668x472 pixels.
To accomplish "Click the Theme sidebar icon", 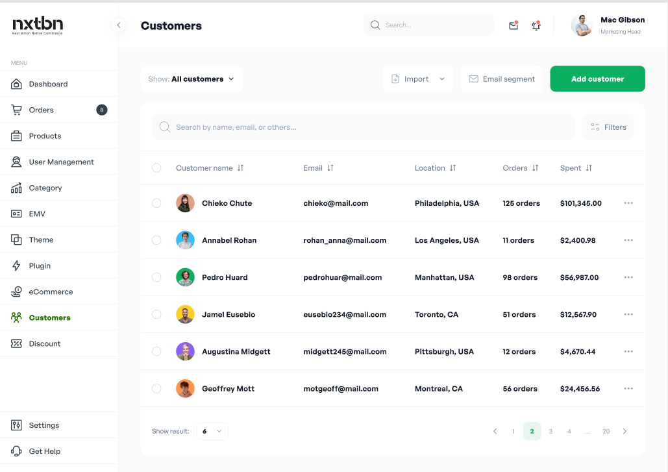I will click(x=16, y=240).
